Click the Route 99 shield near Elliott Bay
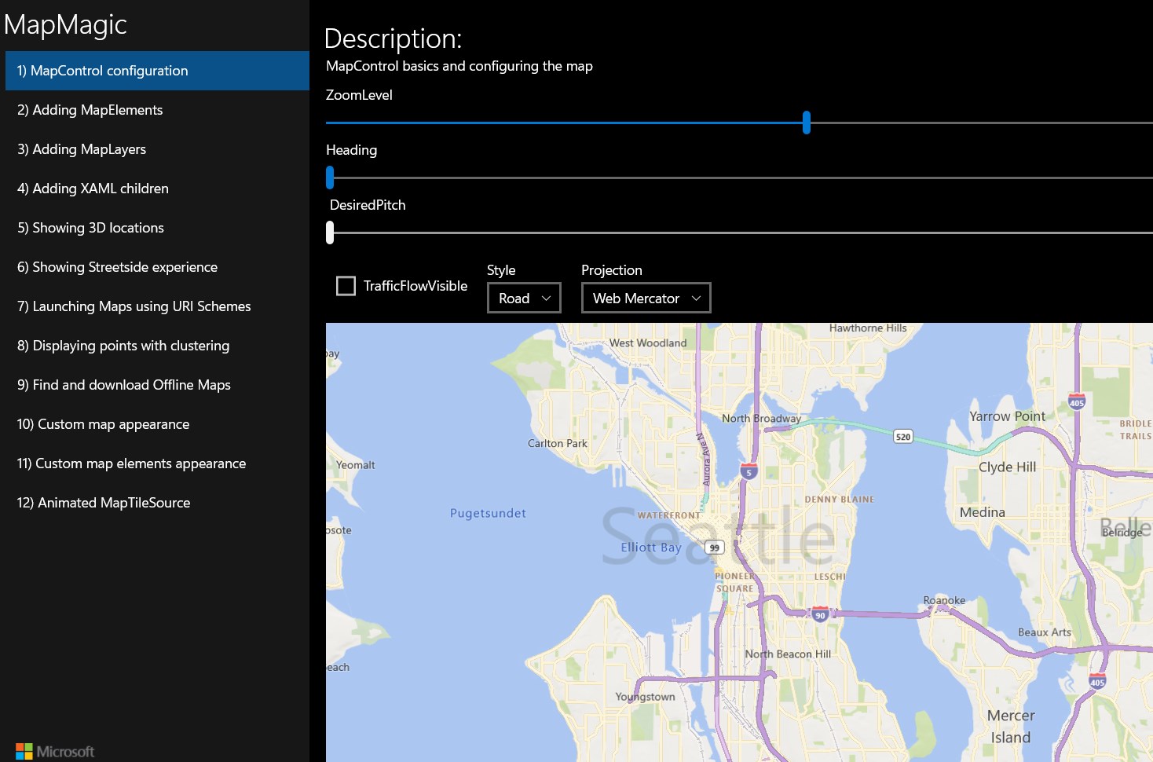The height and width of the screenshot is (762, 1153). click(714, 548)
